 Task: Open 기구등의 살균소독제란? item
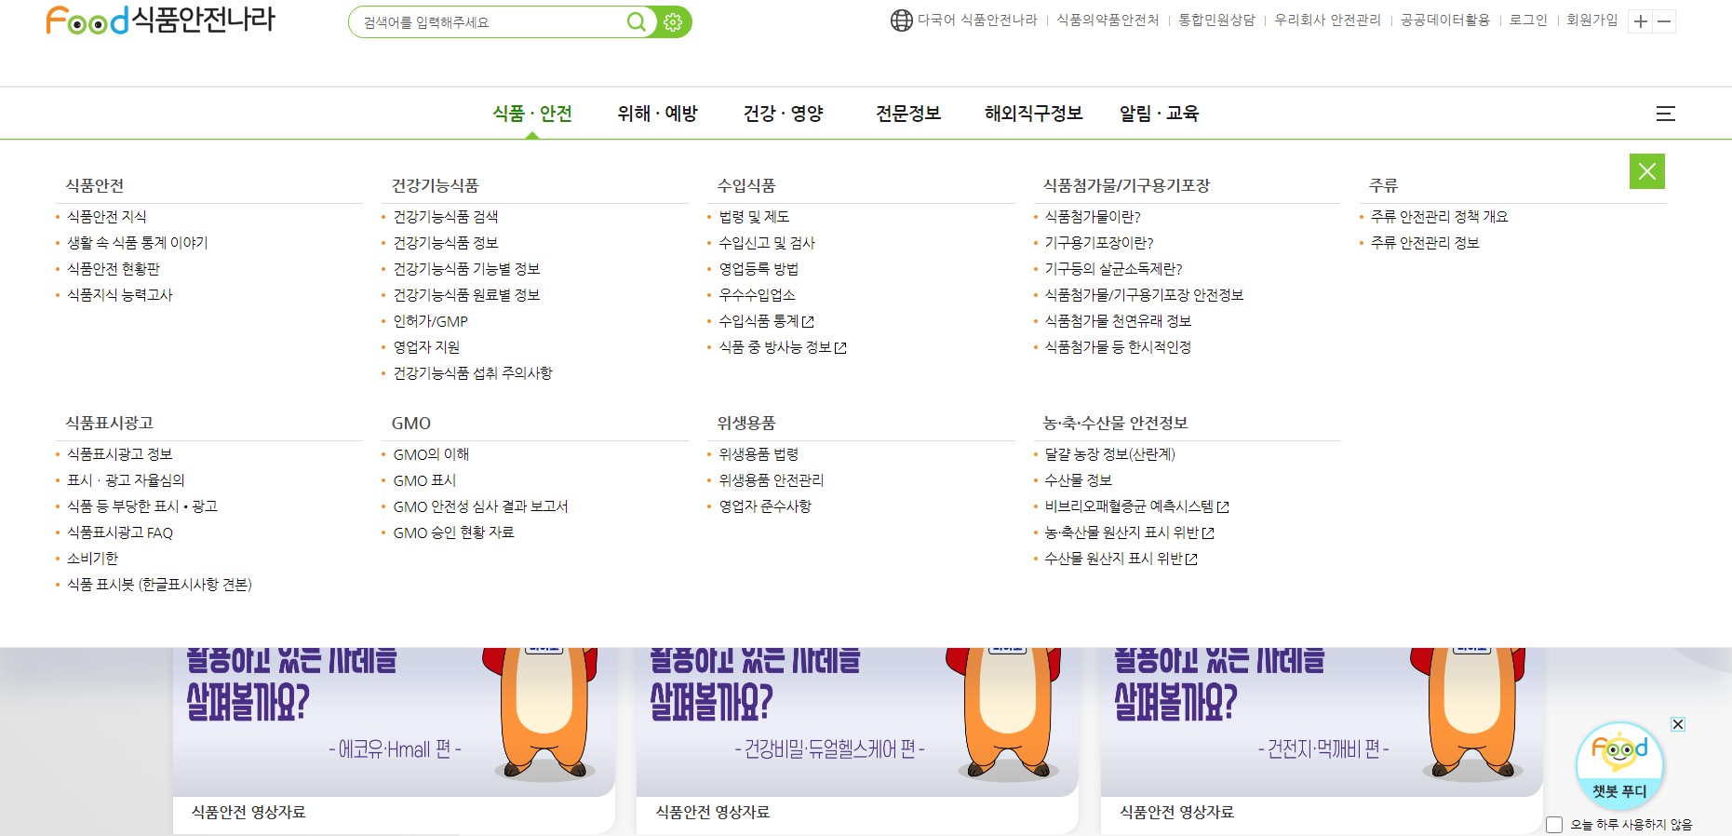click(x=1113, y=269)
